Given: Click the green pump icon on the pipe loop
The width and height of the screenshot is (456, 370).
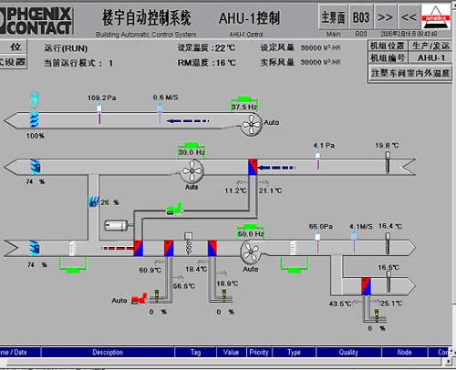Looking at the screenshot, I should 174,209.
